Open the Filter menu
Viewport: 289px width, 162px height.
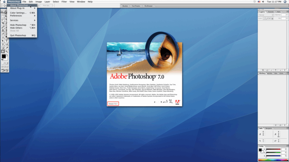pos(64,2)
